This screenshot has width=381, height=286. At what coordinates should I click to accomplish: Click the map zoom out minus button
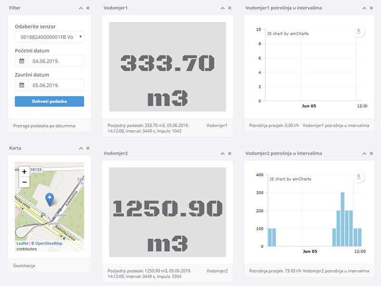[x=24, y=183]
